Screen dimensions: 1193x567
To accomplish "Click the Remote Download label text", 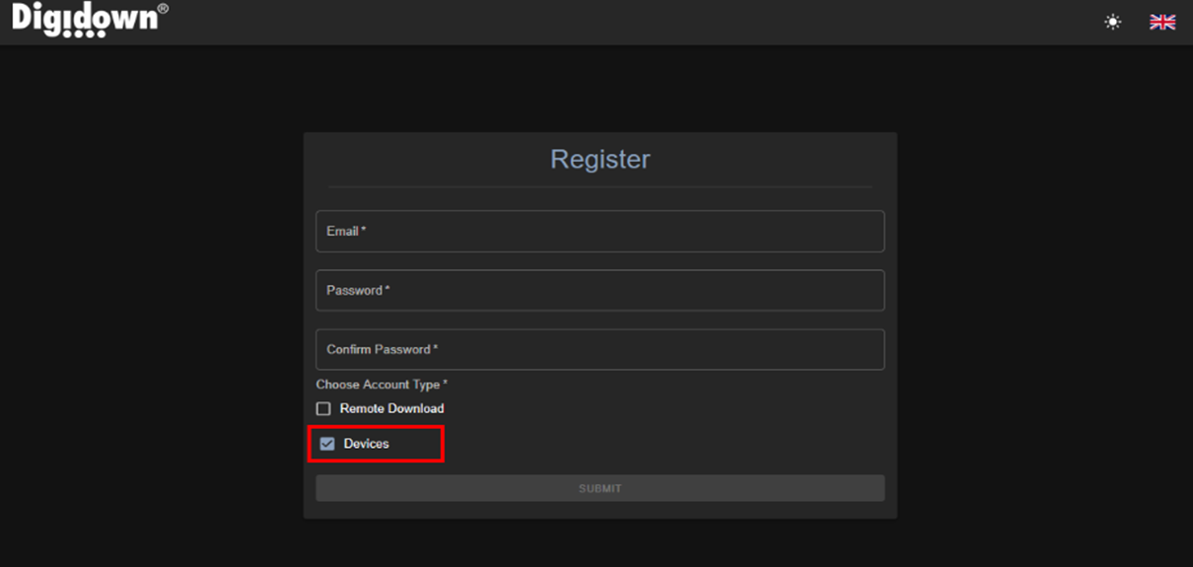I will coord(391,408).
